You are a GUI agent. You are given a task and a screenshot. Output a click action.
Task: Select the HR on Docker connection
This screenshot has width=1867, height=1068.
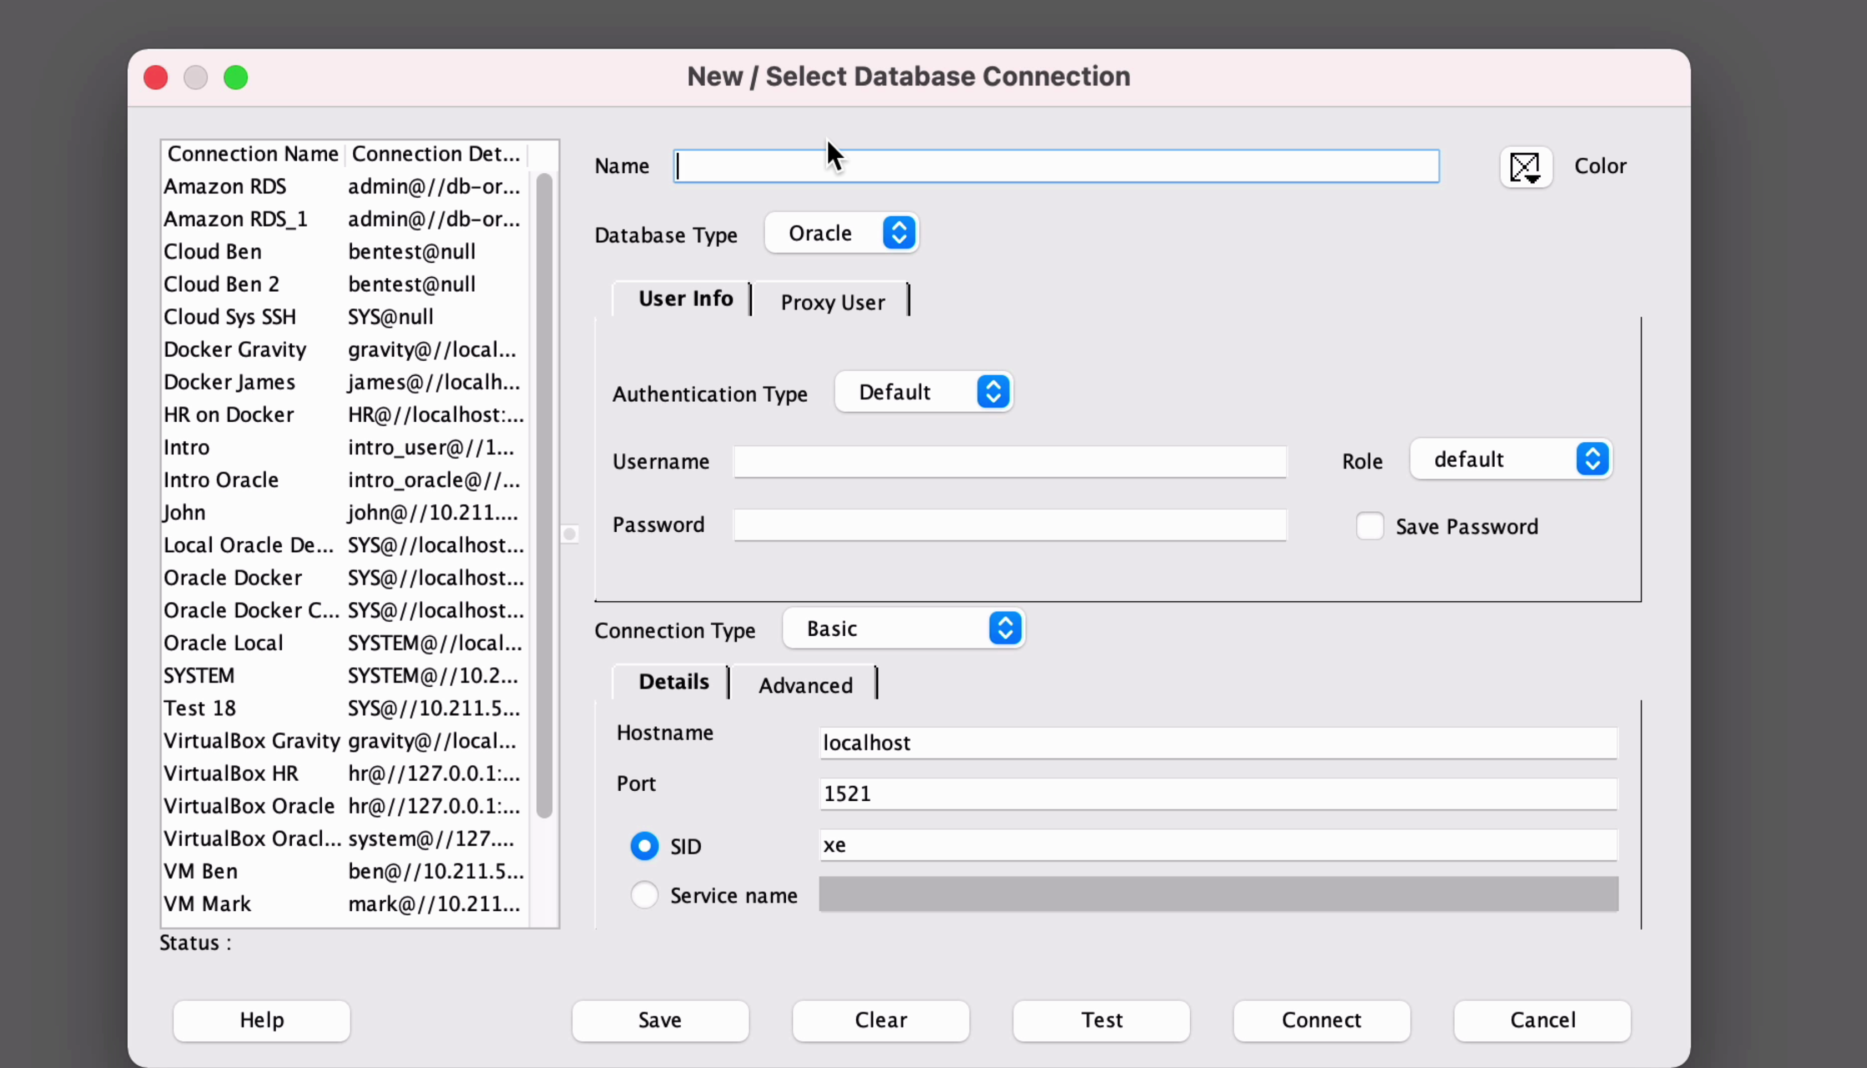tap(229, 415)
